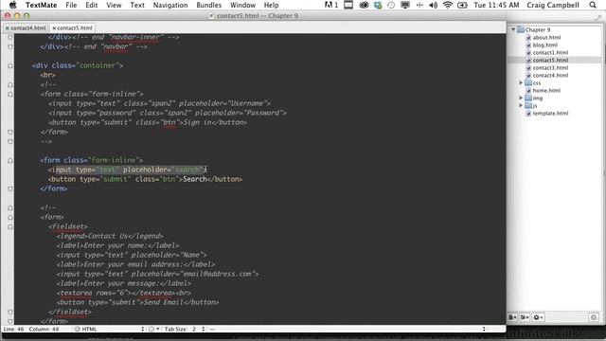Click the js folder icon
Image resolution: width=606 pixels, height=341 pixels.
coord(528,105)
